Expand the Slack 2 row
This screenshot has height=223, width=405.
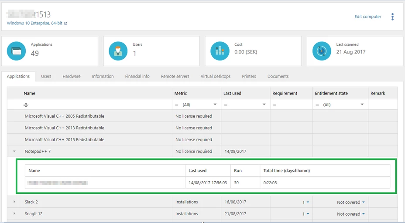coord(14,202)
